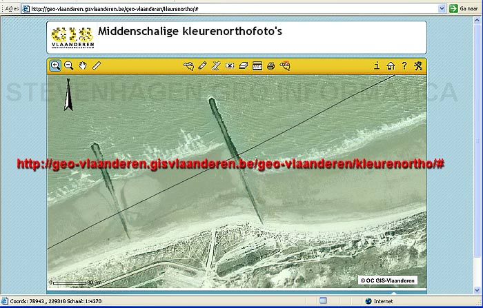Open help with the question mark icon
The image size is (483, 308).
(404, 65)
